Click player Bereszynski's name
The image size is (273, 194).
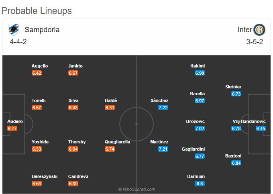[45, 176]
